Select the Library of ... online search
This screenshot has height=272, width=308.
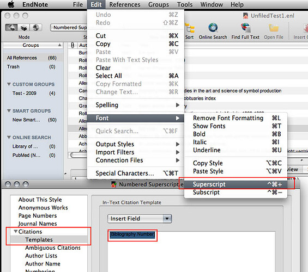[x=33, y=146]
